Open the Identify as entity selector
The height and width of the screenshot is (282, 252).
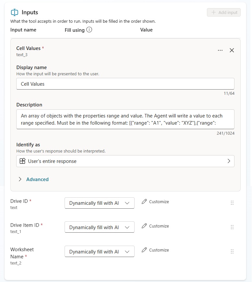pyautogui.click(x=125, y=161)
